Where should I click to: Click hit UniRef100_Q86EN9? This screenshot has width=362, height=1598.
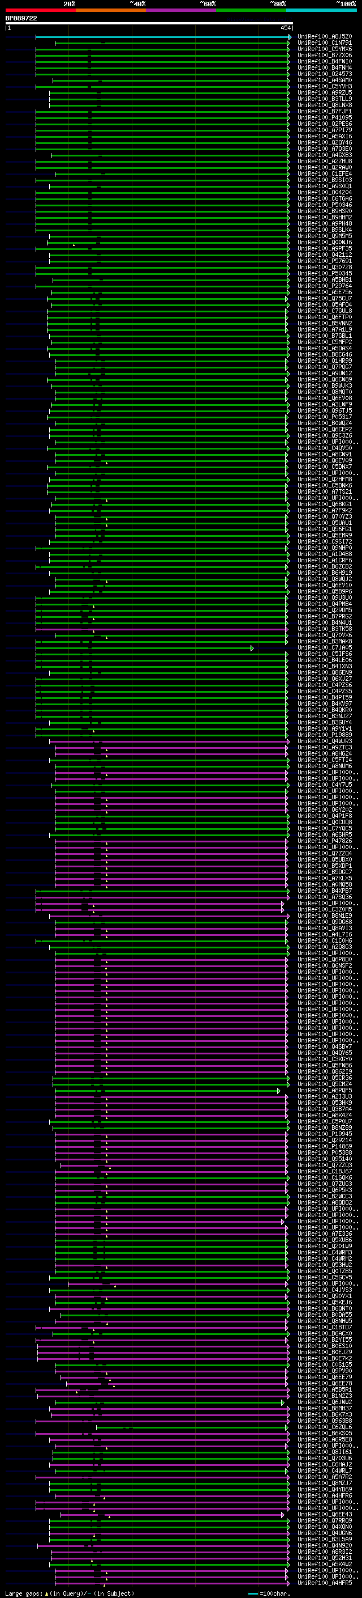[325, 672]
